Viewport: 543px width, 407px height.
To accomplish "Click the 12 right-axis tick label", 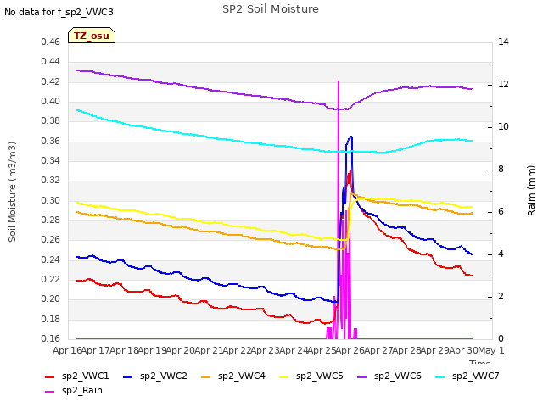I will click(503, 85).
